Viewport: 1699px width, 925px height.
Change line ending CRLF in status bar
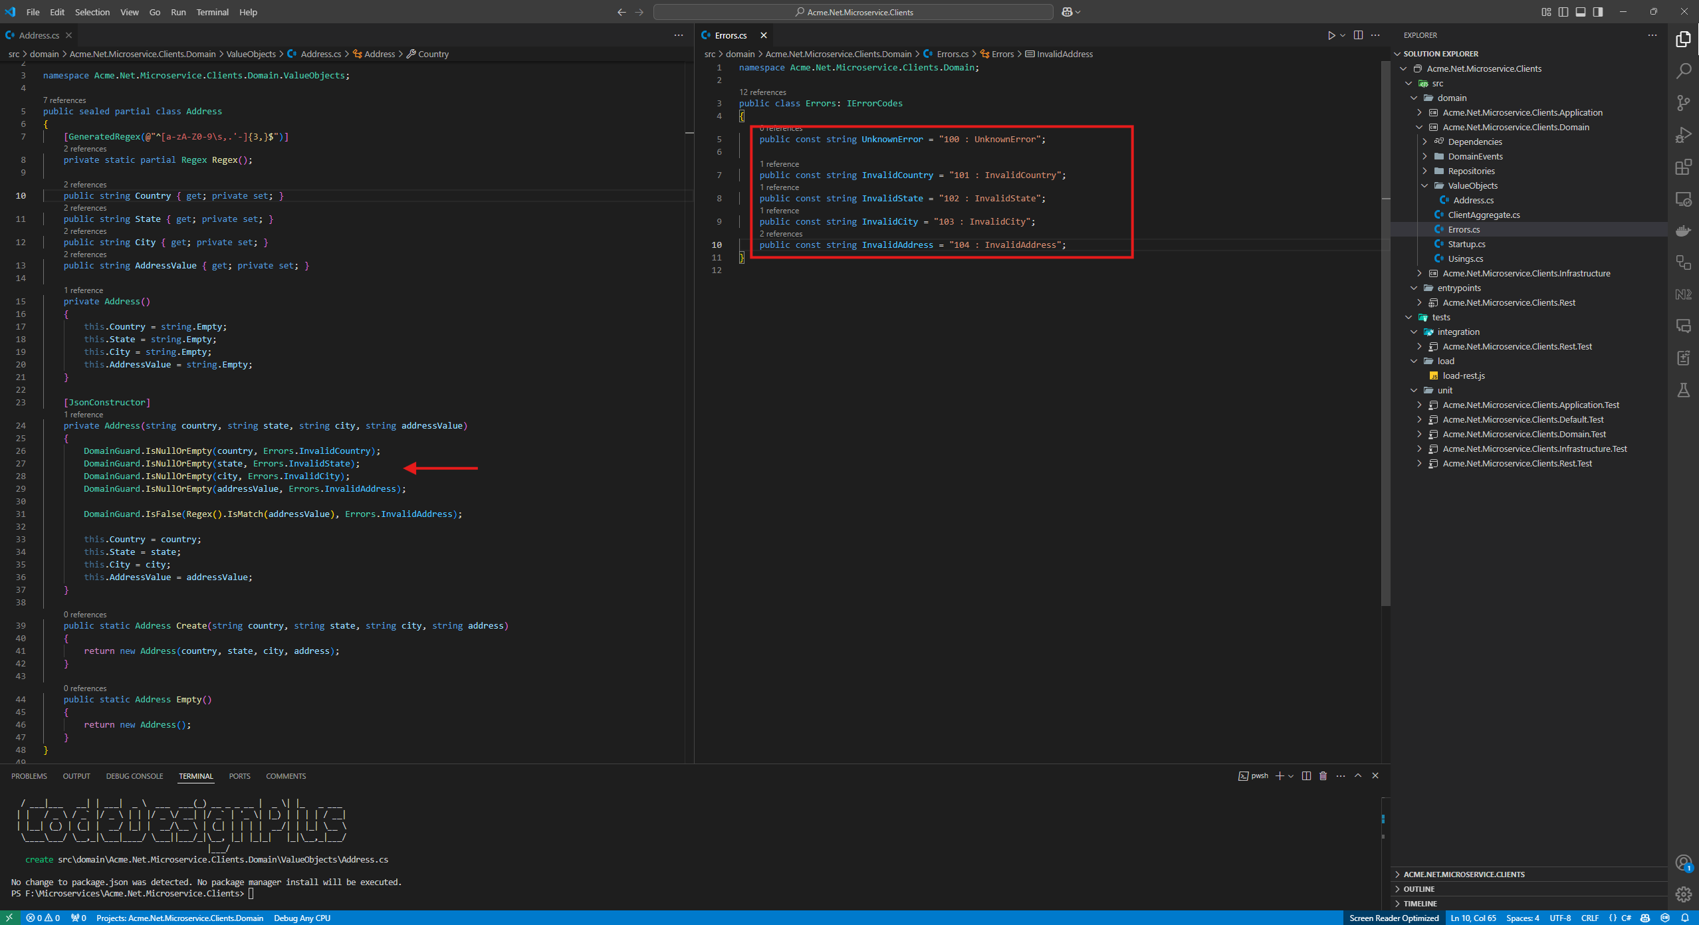[x=1590, y=918]
